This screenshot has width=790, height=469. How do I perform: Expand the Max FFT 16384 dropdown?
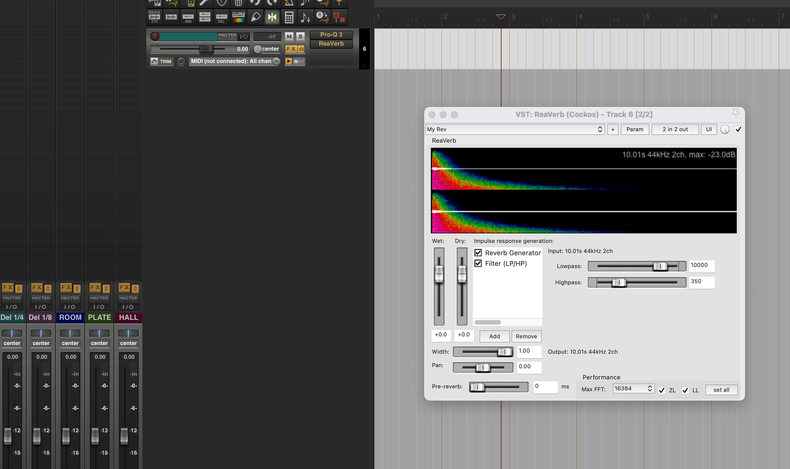click(633, 388)
